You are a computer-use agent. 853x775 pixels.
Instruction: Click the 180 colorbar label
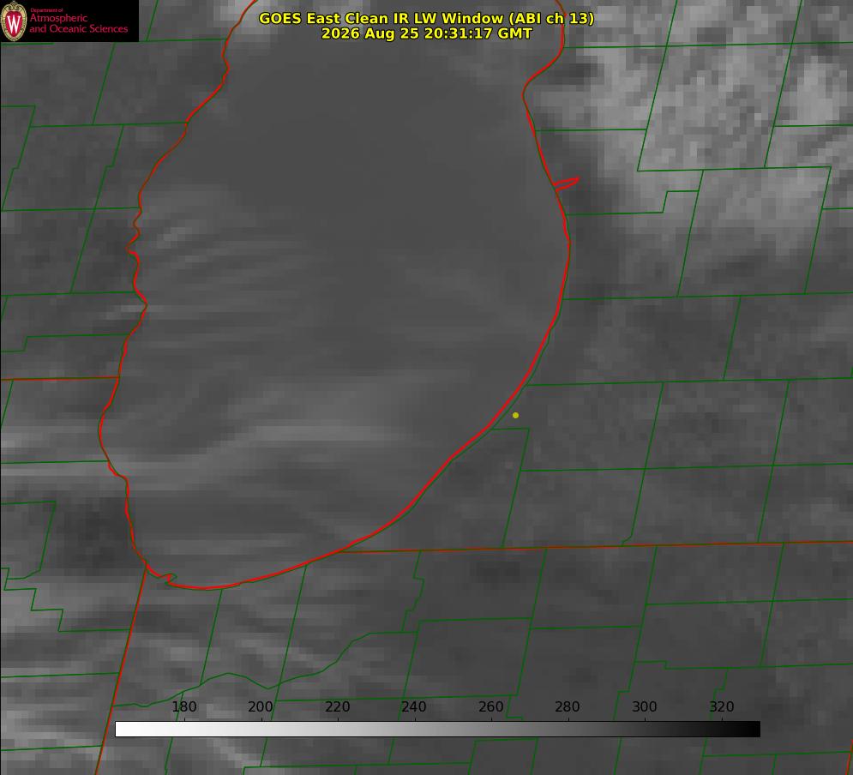[183, 706]
